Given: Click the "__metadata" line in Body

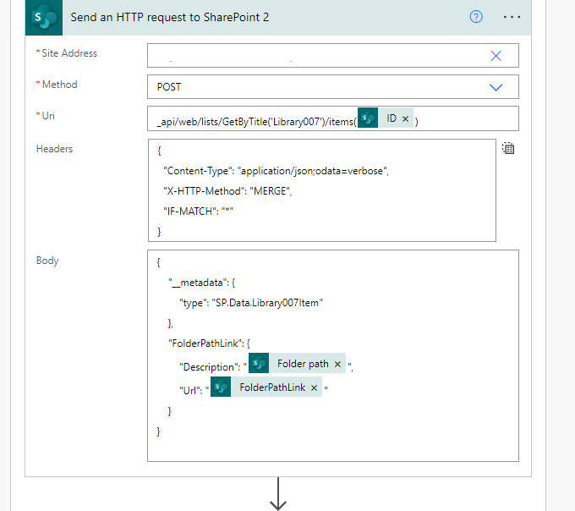Looking at the screenshot, I should [202, 283].
